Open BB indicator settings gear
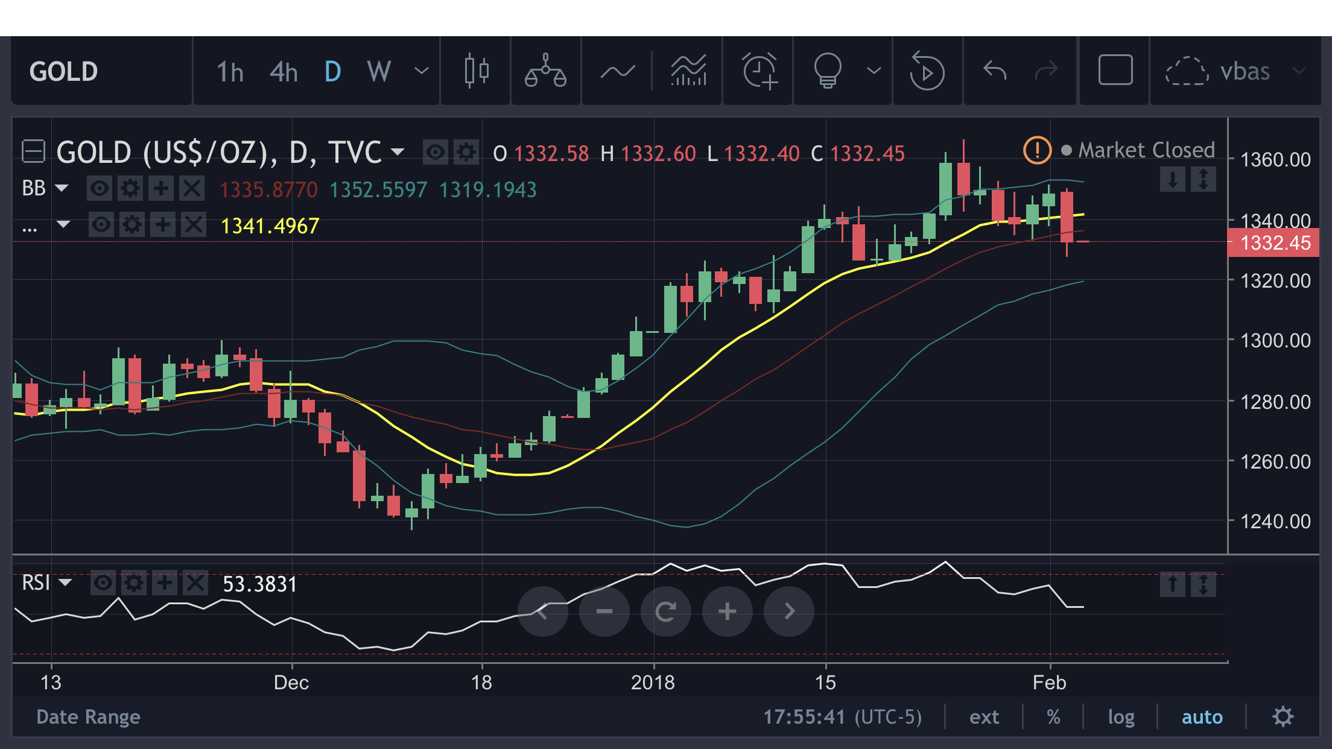The image size is (1332, 749). coord(130,189)
